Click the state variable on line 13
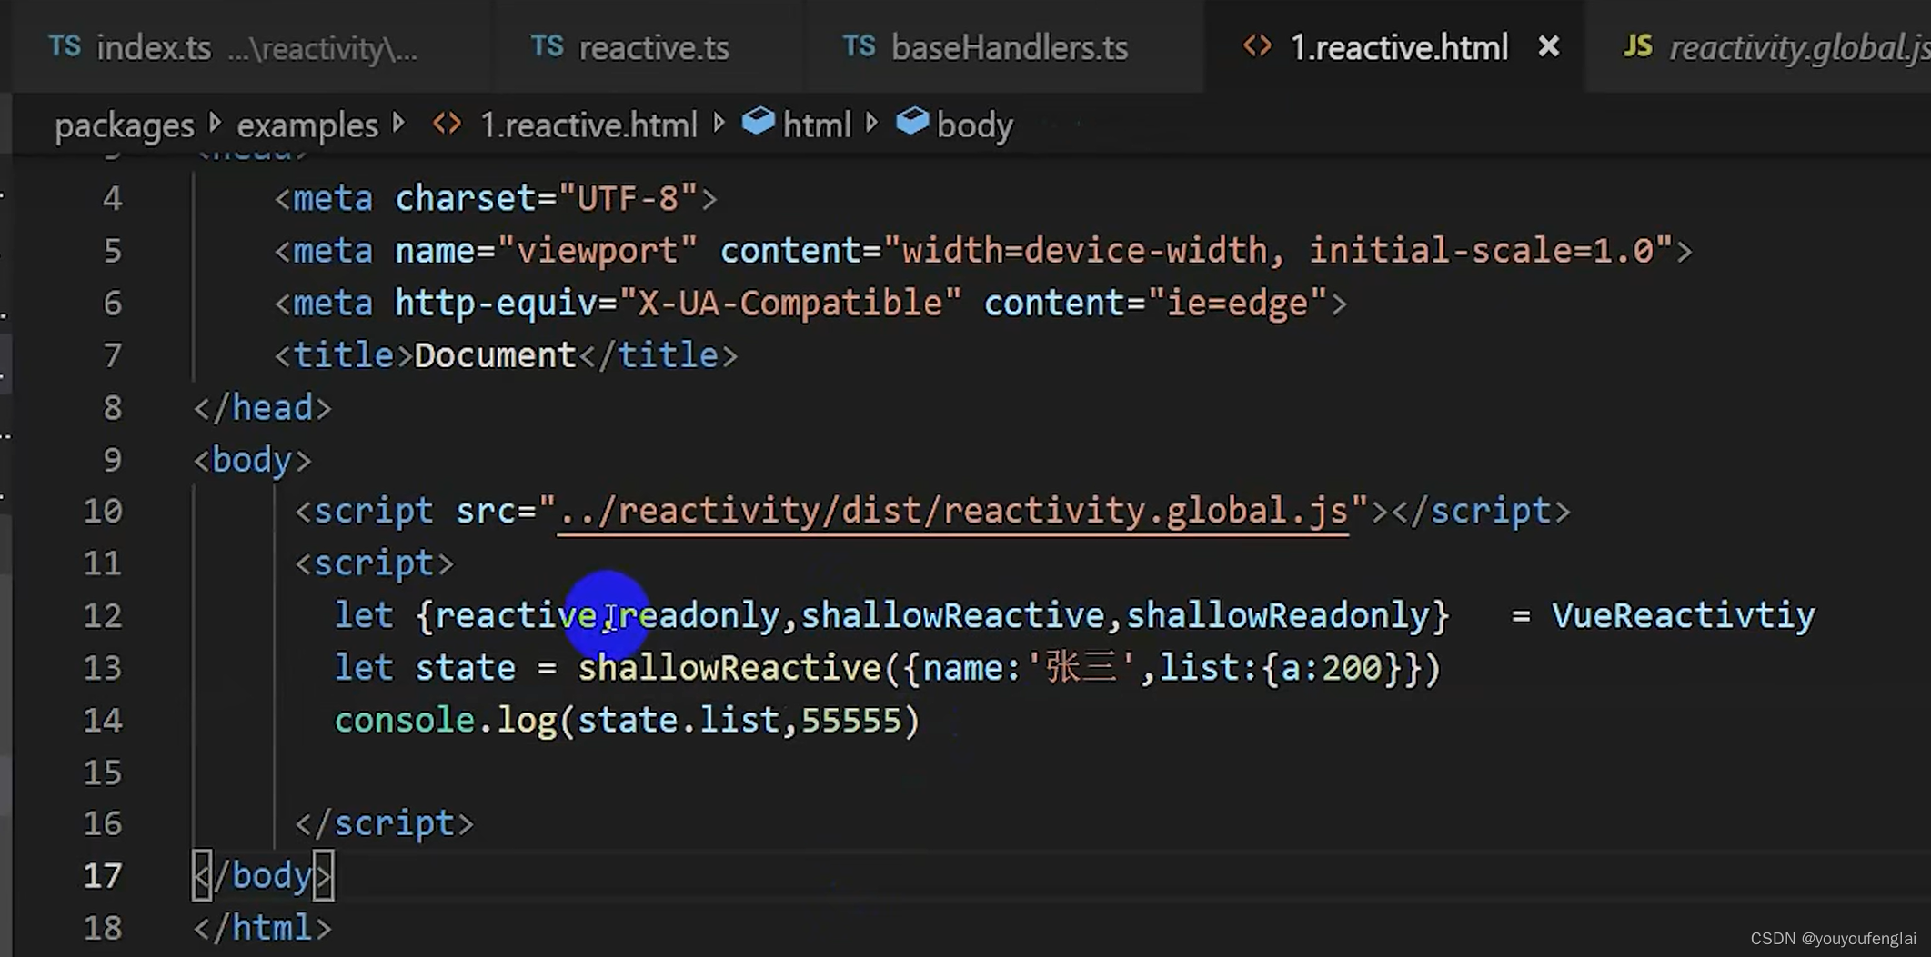This screenshot has width=1931, height=957. (465, 669)
